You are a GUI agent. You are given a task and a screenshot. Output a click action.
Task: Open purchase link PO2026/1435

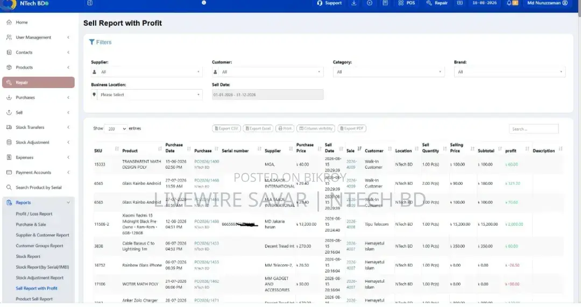(x=207, y=262)
